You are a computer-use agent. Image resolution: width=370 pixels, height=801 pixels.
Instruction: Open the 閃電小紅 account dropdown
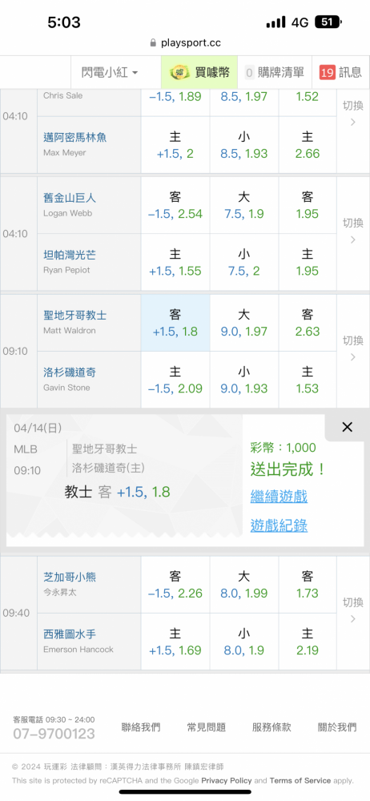(x=110, y=73)
